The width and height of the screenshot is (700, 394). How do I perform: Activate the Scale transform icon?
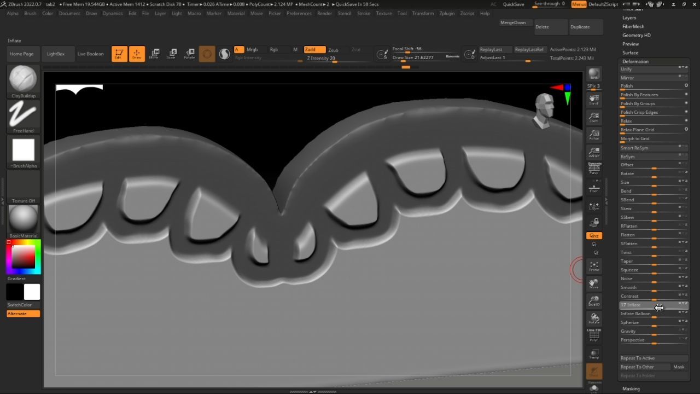pyautogui.click(x=172, y=54)
